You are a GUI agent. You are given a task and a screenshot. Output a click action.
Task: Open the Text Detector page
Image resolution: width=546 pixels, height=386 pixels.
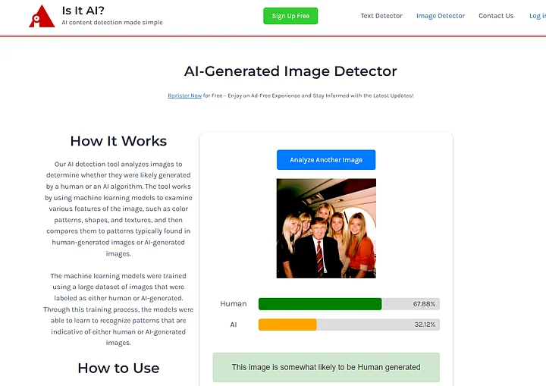(x=381, y=16)
